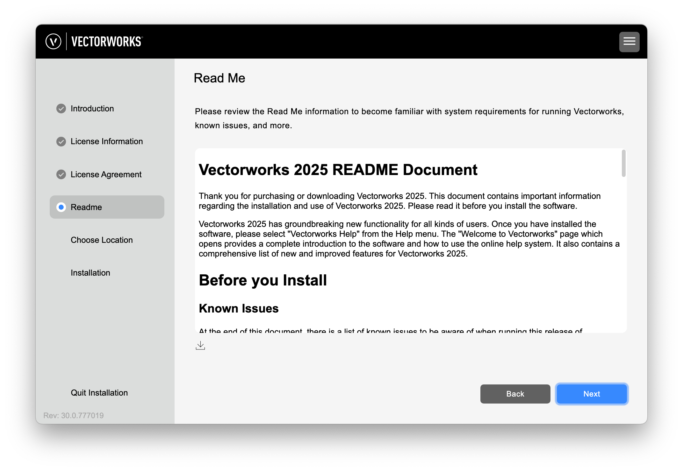The height and width of the screenshot is (471, 683).
Task: Click Quit Installation
Action: coord(99,393)
